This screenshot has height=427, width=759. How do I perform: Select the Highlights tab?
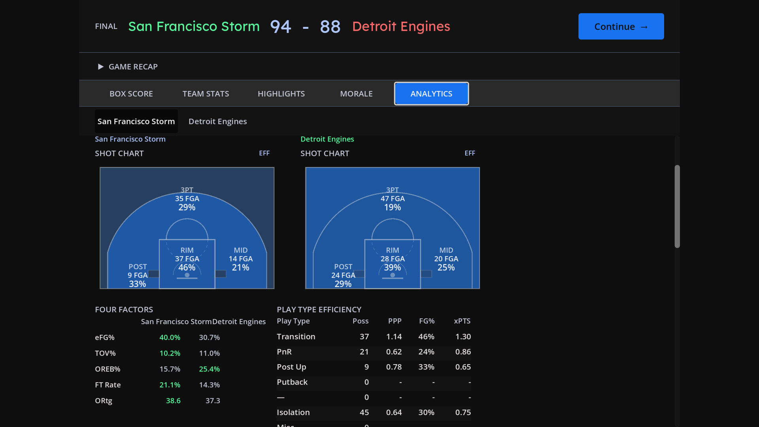pyautogui.click(x=281, y=94)
